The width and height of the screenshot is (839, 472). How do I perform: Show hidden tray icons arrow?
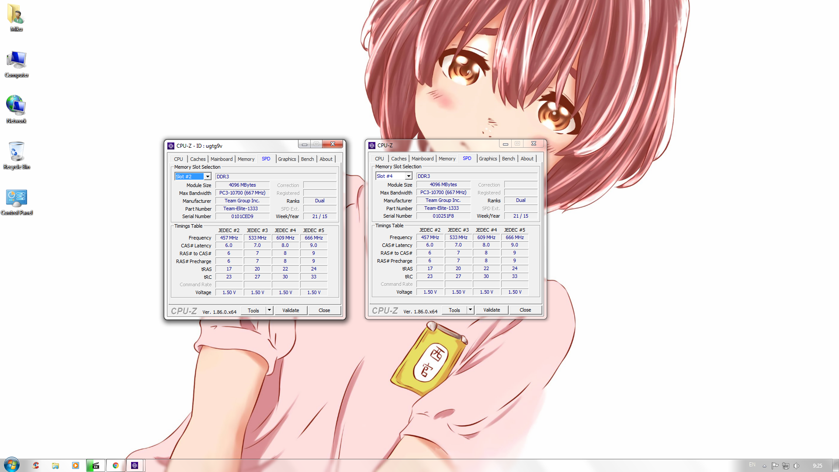[764, 466]
